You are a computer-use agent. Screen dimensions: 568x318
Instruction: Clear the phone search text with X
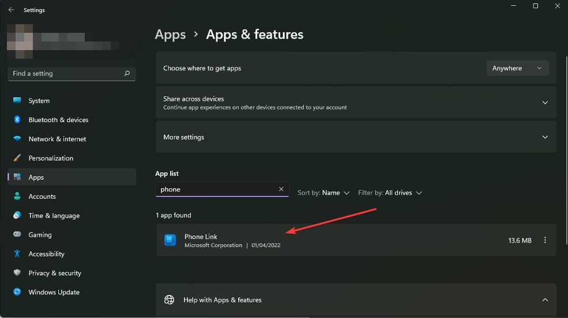pos(281,189)
